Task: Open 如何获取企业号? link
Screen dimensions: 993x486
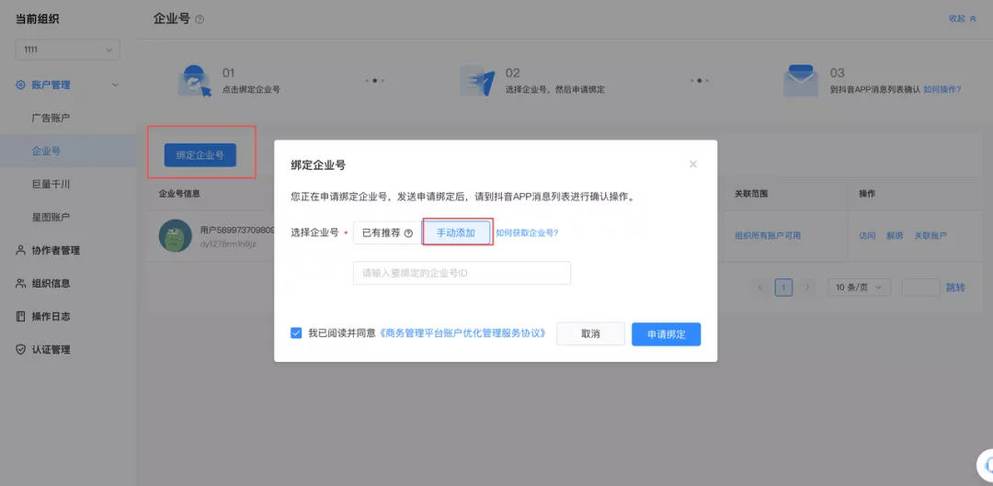Action: click(527, 232)
